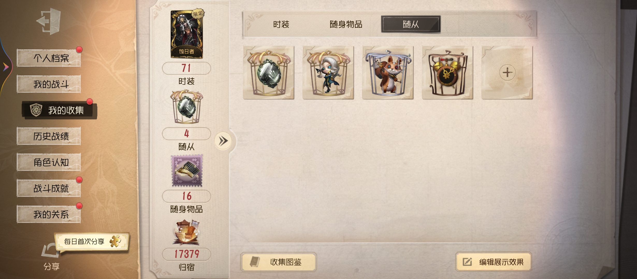This screenshot has height=279, width=637.
Task: Add a follower with plus slot
Action: 507,72
